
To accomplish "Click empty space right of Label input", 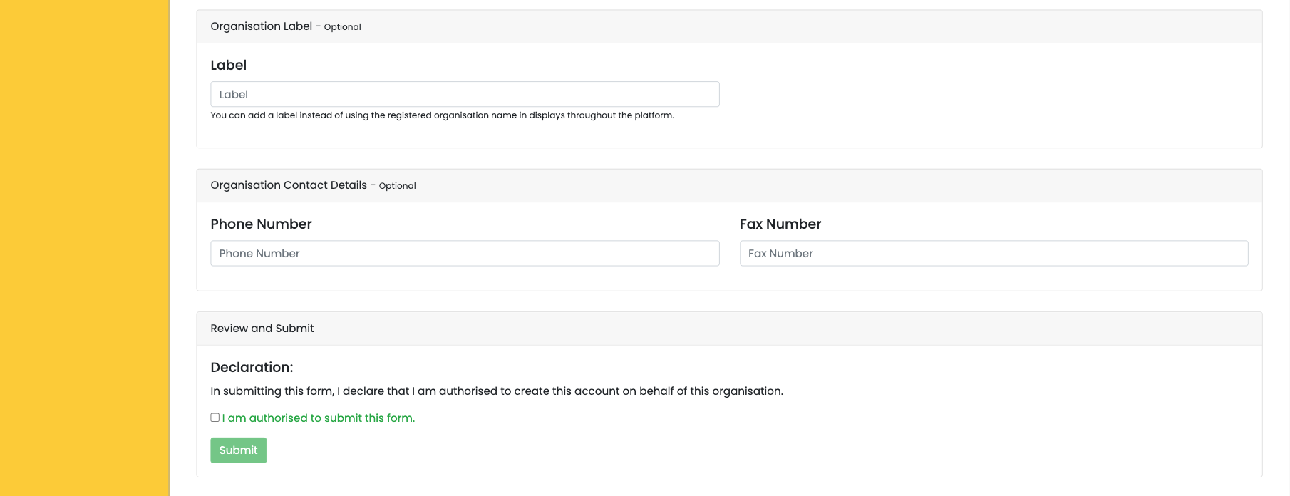I will [991, 94].
